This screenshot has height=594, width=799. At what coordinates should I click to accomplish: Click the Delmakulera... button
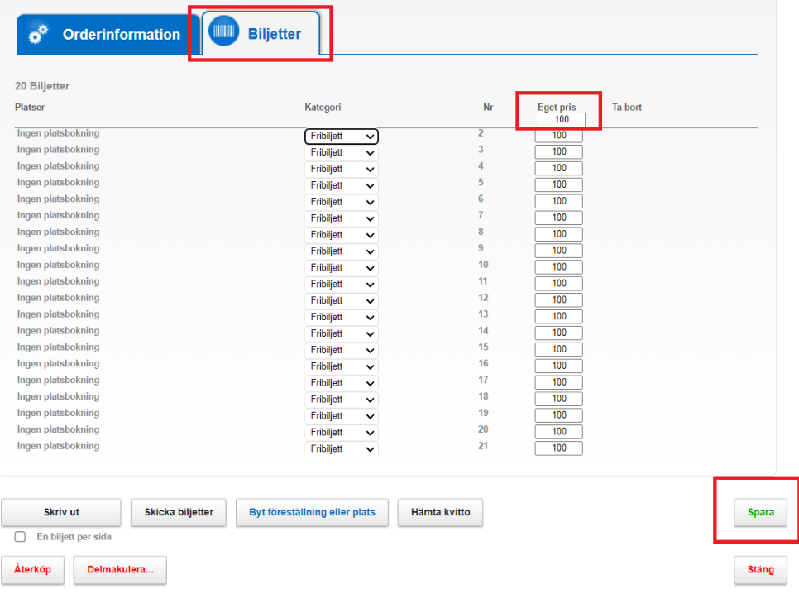click(x=120, y=569)
